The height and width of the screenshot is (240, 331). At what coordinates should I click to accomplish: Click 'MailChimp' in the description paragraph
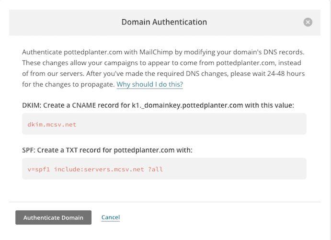click(x=156, y=52)
